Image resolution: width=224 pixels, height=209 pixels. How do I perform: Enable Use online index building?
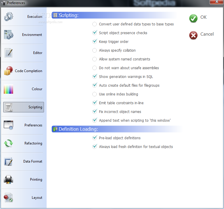pos(94,94)
